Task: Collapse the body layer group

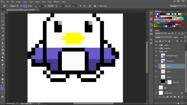Action: (159, 51)
